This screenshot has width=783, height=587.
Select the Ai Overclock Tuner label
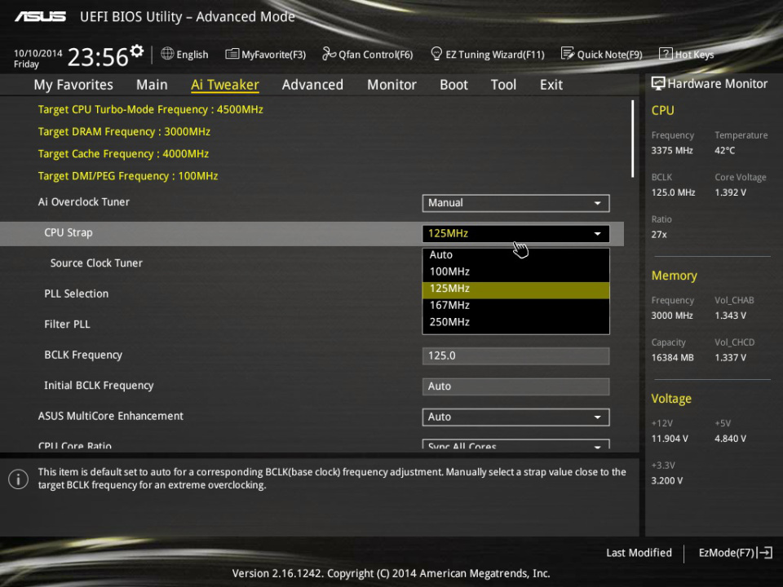click(x=84, y=201)
